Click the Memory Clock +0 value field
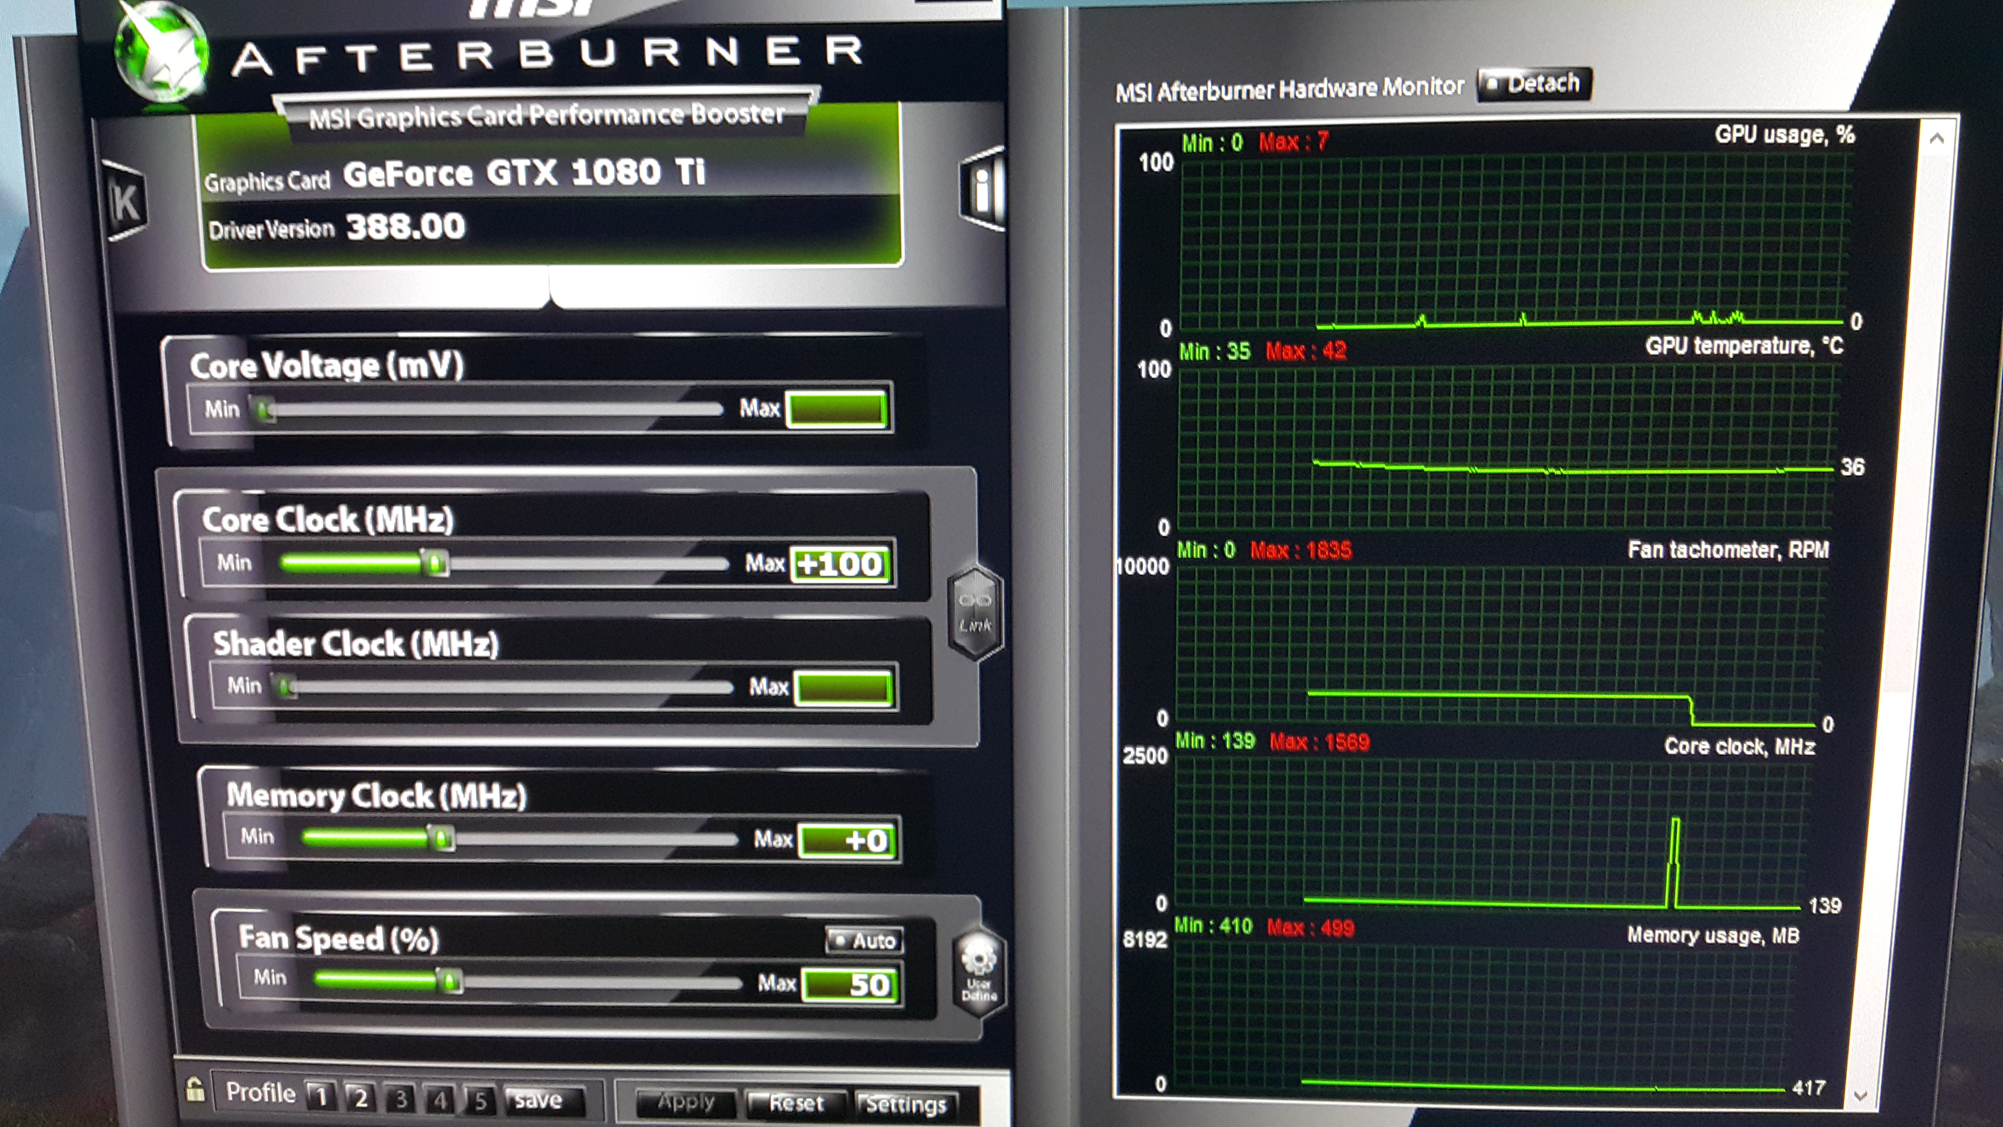This screenshot has width=2003, height=1127. pyautogui.click(x=848, y=840)
